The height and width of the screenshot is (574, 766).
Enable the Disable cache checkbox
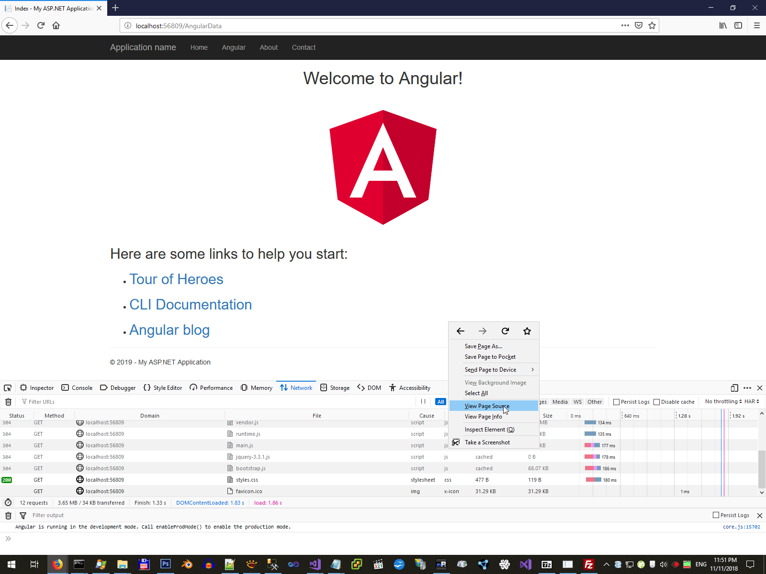coord(657,402)
